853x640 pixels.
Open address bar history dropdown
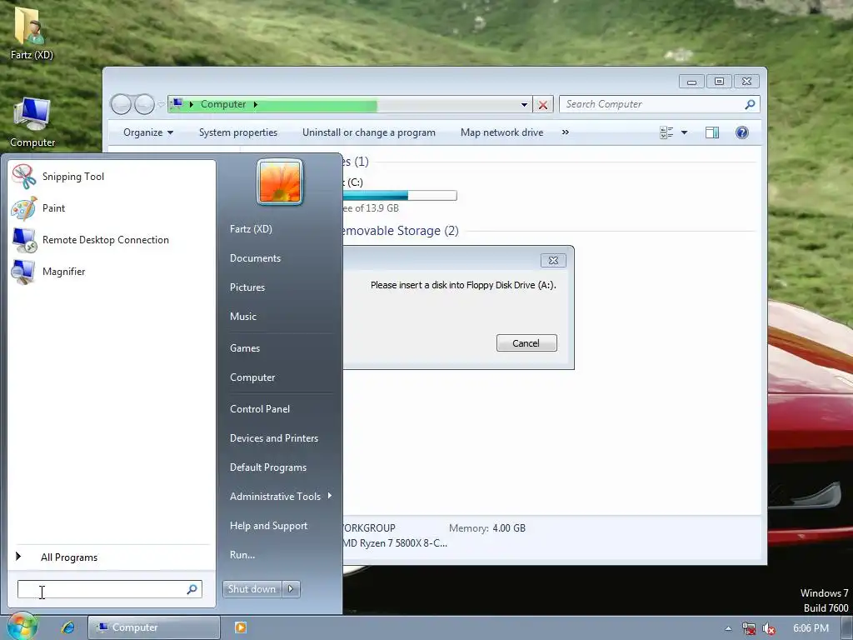point(524,104)
